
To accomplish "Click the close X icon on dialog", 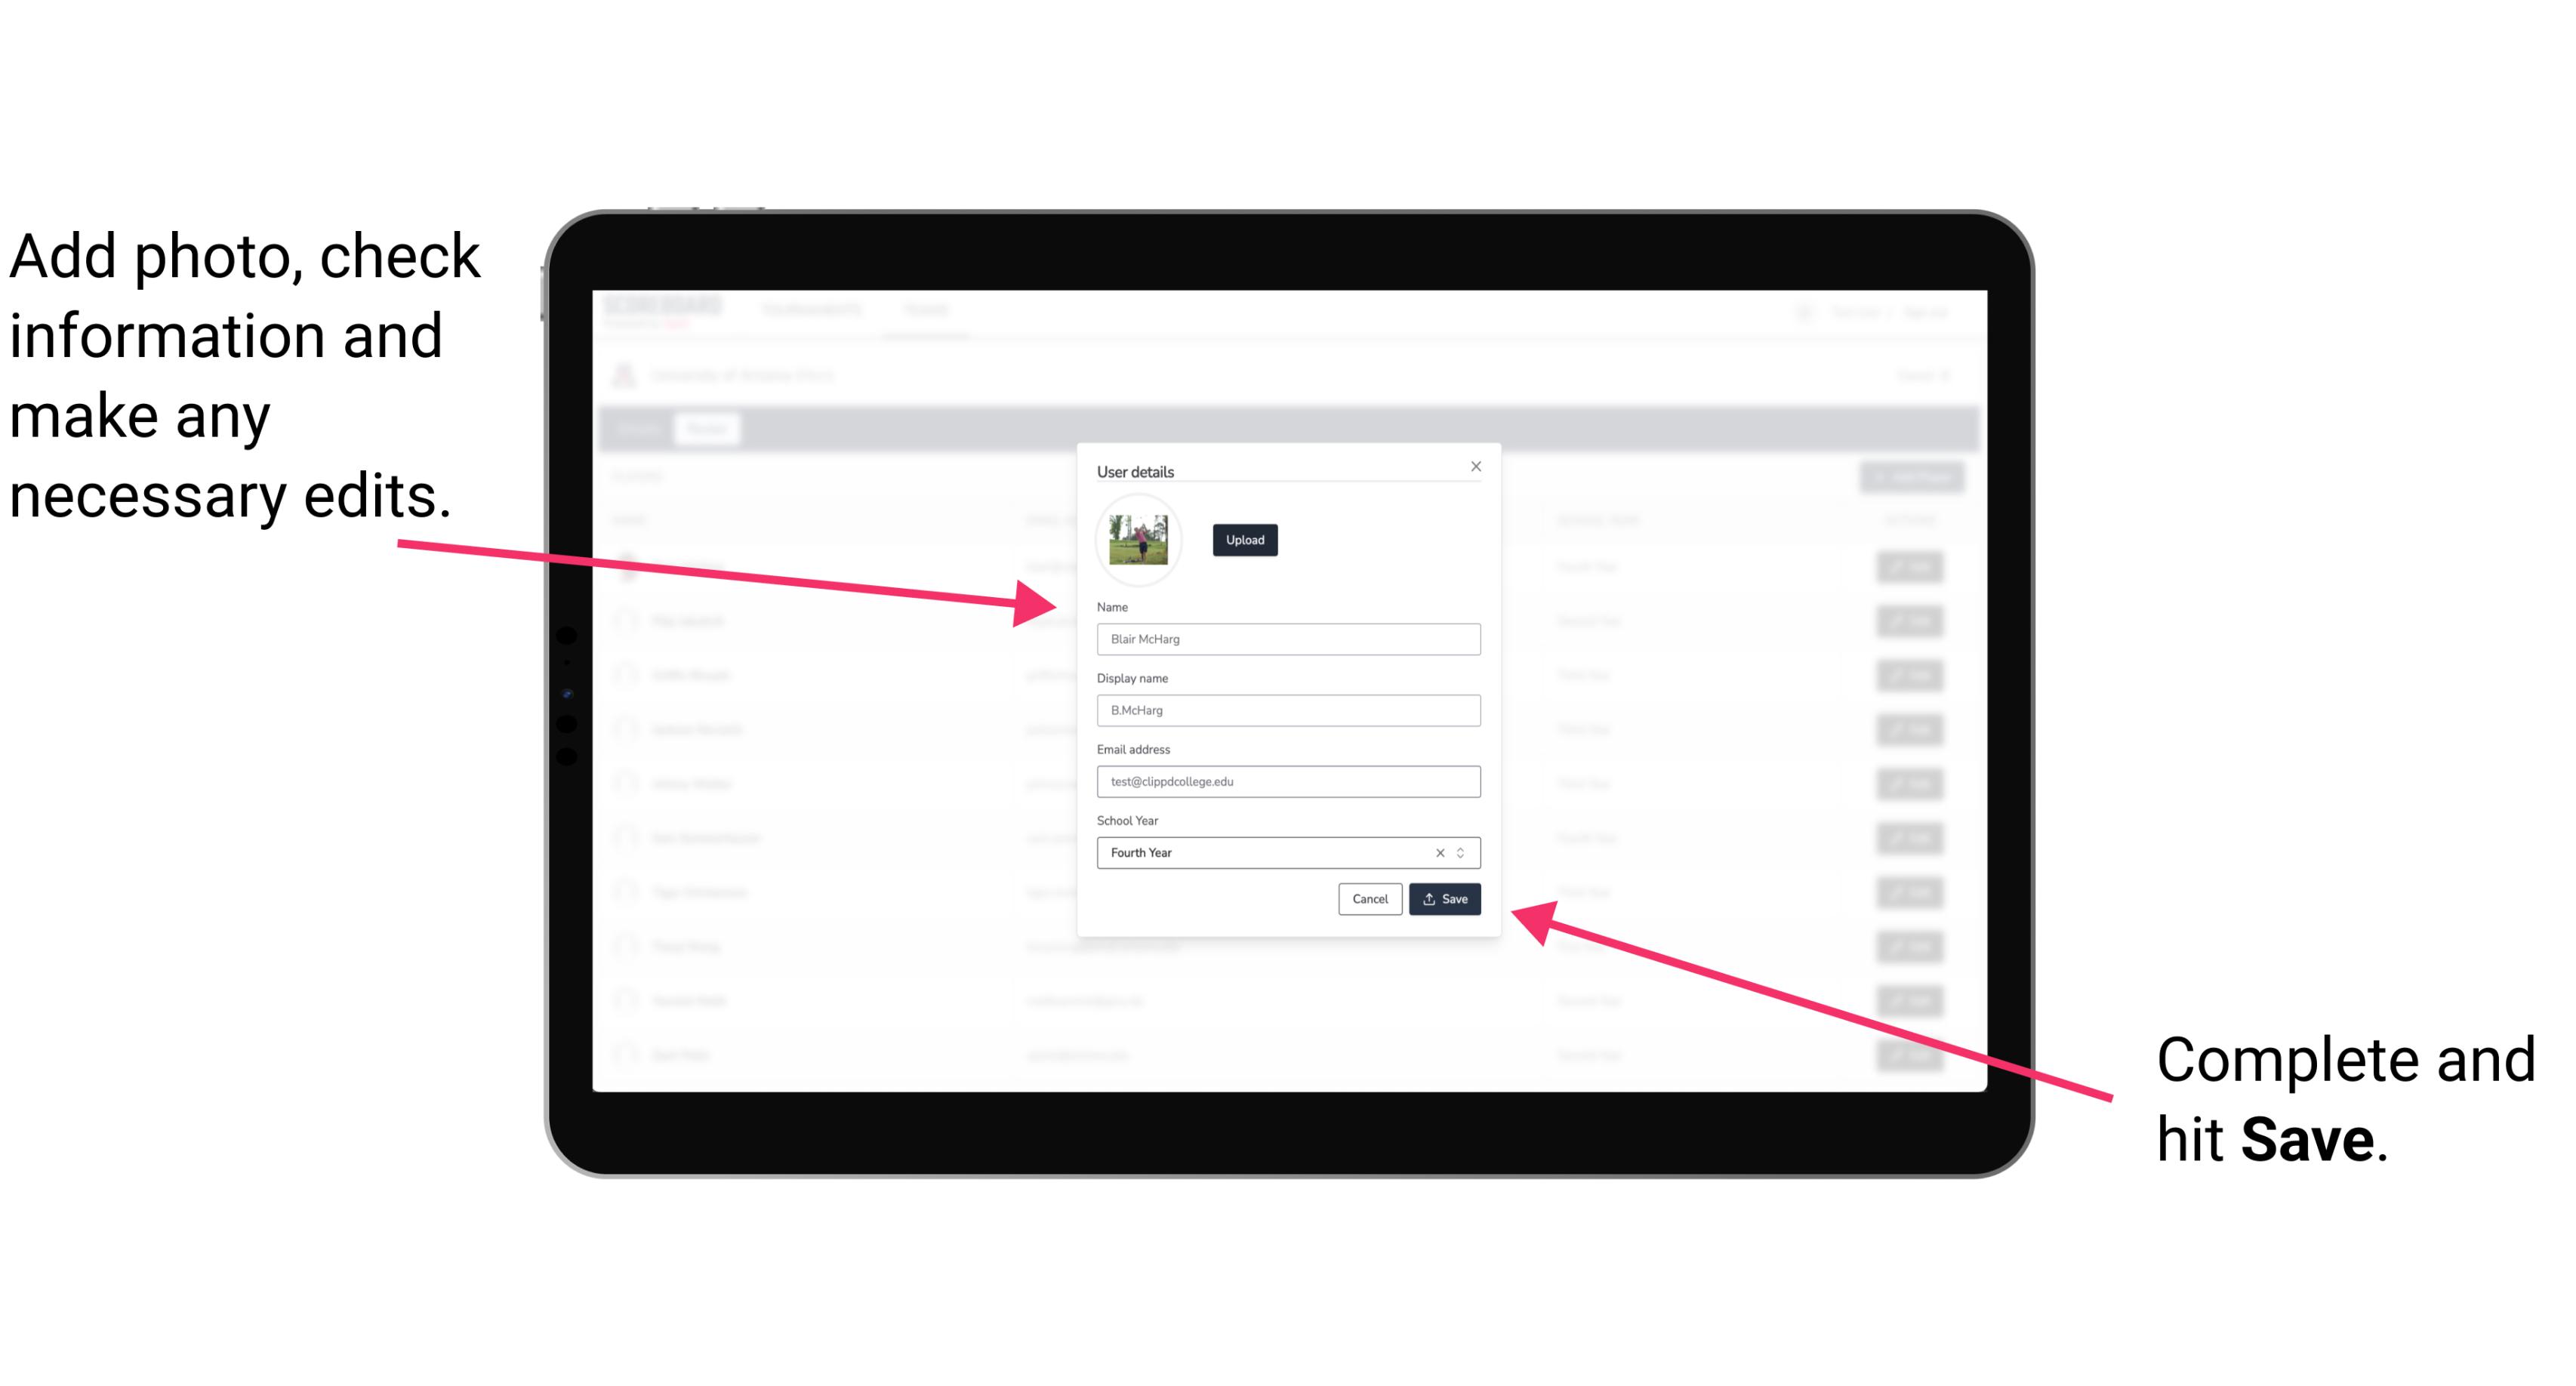I will [1477, 466].
